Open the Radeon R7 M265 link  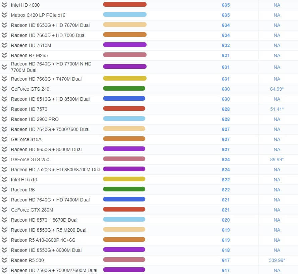29,55
